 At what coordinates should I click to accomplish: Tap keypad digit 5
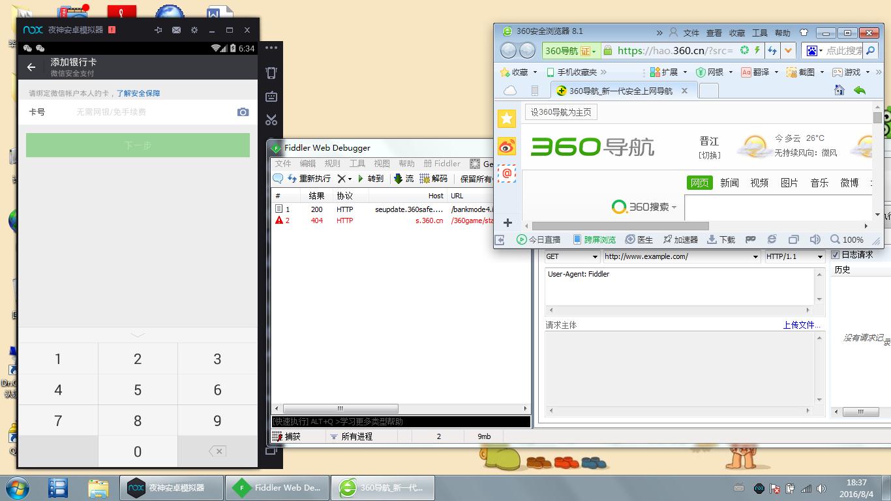(x=138, y=389)
